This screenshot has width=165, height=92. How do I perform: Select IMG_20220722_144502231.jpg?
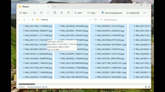point(109,31)
